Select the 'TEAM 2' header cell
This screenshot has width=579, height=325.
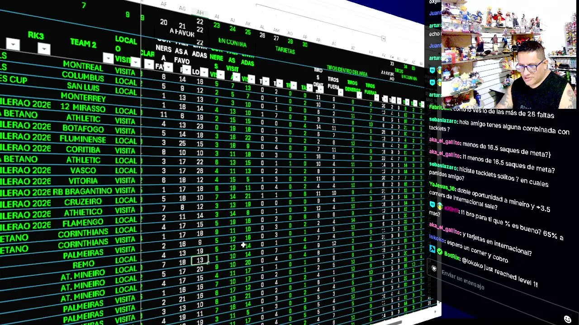click(83, 44)
